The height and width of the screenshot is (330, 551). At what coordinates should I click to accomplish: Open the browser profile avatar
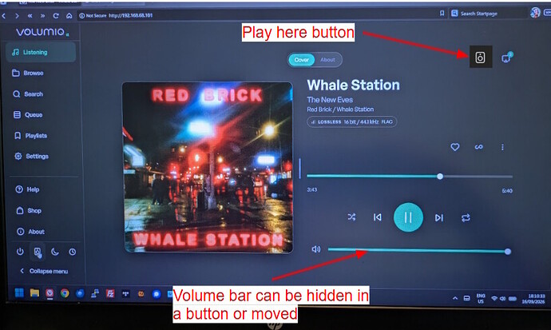(x=535, y=13)
